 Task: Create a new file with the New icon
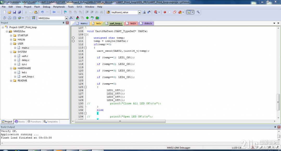coord(4,12)
